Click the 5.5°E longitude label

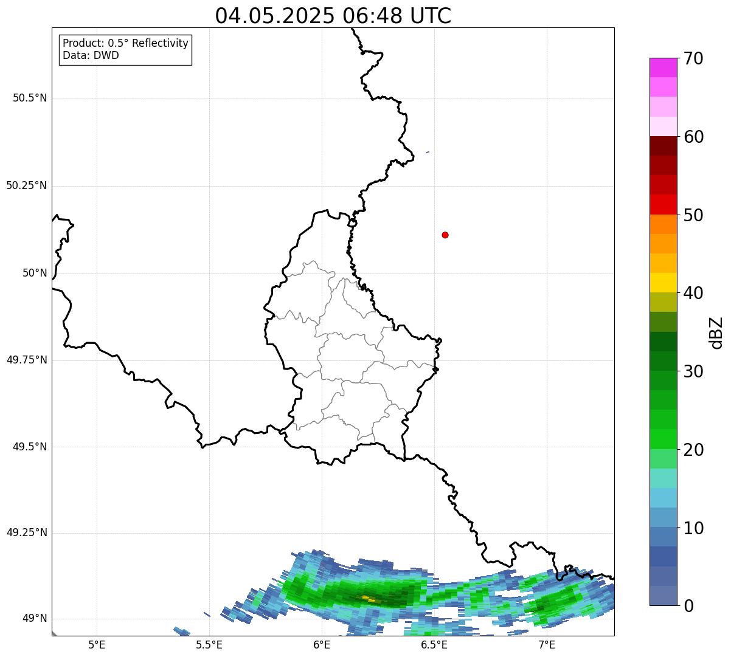(x=209, y=644)
